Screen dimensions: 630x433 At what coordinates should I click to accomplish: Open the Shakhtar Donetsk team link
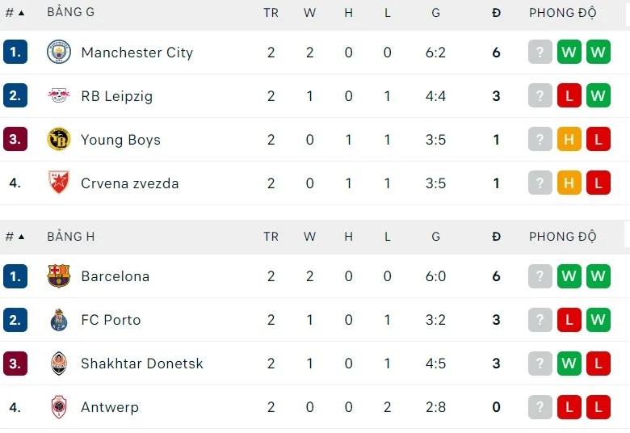coord(141,364)
